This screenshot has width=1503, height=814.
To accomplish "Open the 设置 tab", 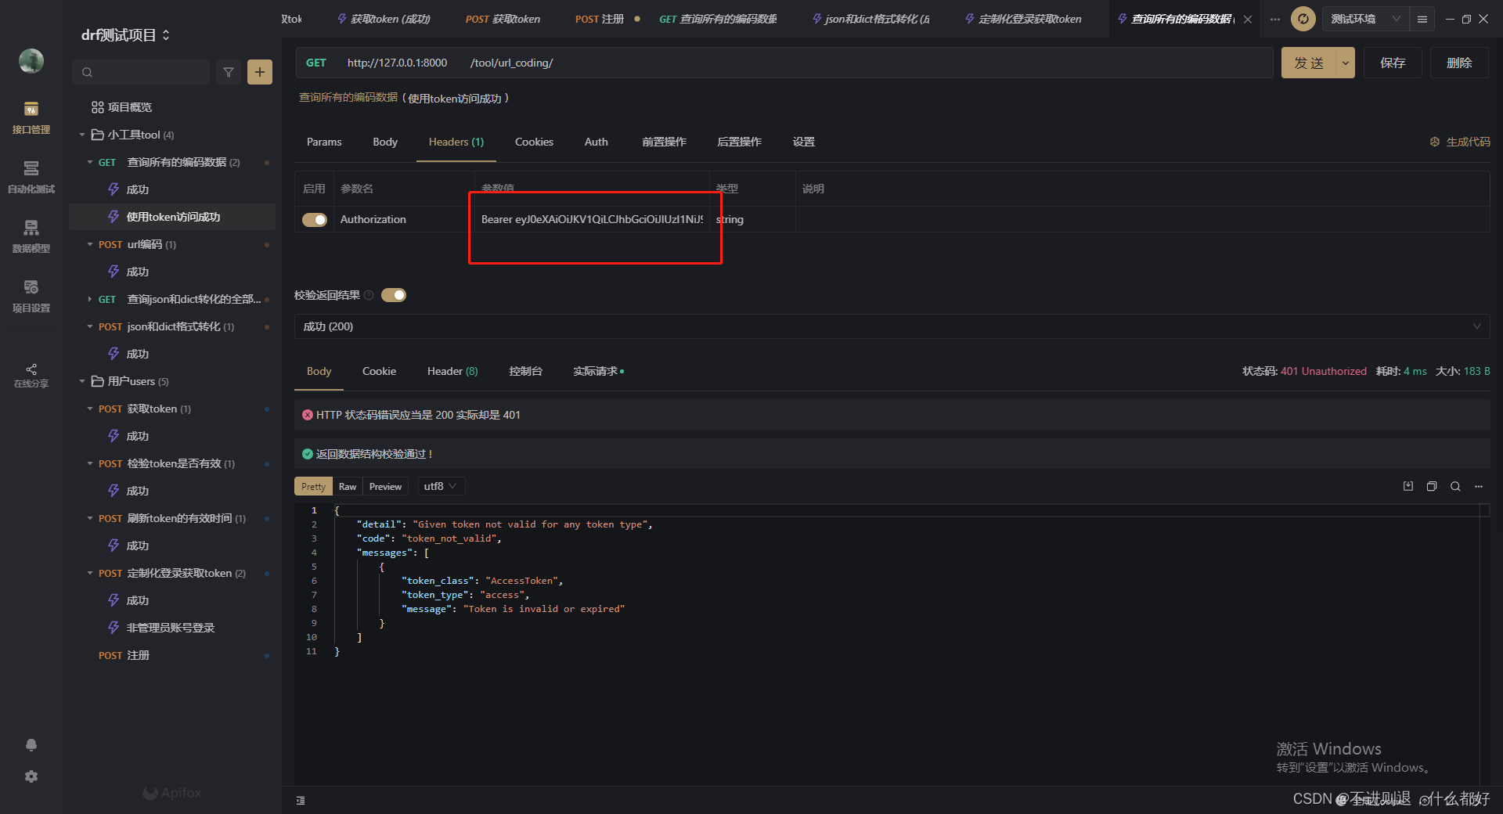I will pyautogui.click(x=803, y=142).
